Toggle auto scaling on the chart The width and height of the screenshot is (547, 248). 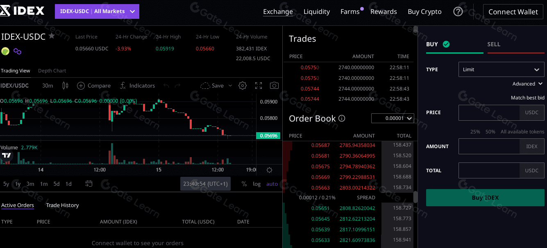[x=272, y=184]
